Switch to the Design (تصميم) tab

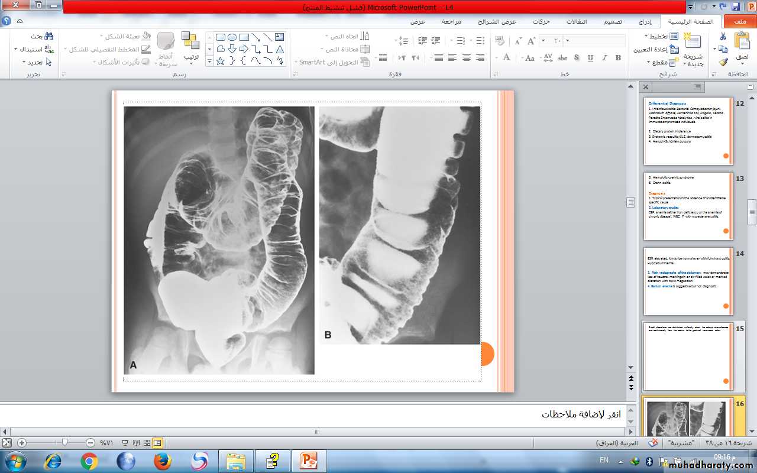[x=612, y=21]
